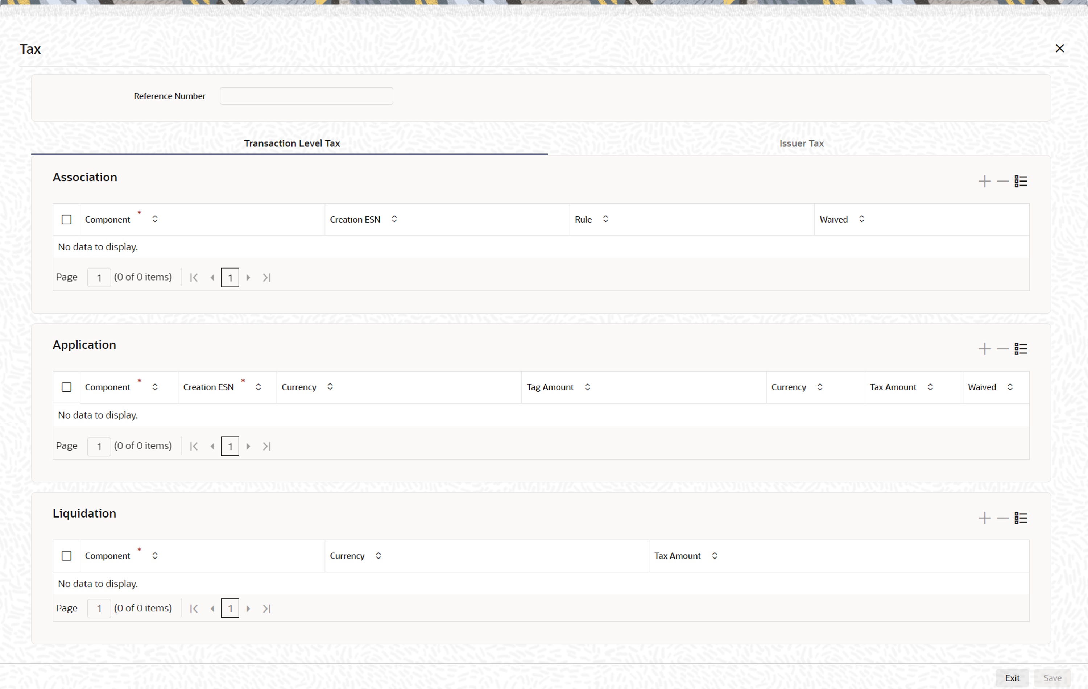Add a new row in the Application table
1088x689 pixels.
pyautogui.click(x=984, y=349)
